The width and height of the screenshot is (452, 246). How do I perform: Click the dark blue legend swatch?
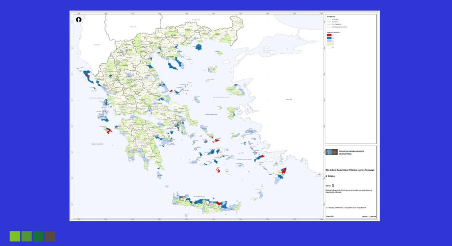click(x=329, y=38)
